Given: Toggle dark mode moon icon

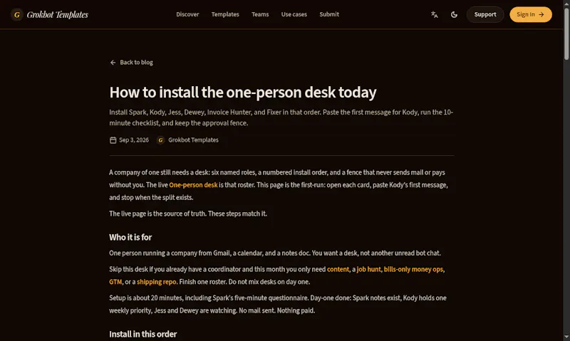Looking at the screenshot, I should [x=454, y=14].
